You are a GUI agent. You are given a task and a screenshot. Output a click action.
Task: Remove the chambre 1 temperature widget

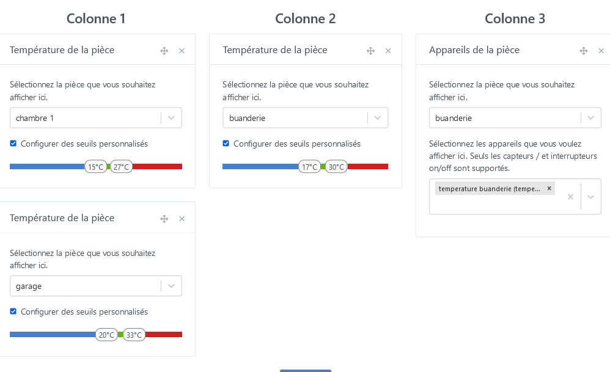[182, 51]
